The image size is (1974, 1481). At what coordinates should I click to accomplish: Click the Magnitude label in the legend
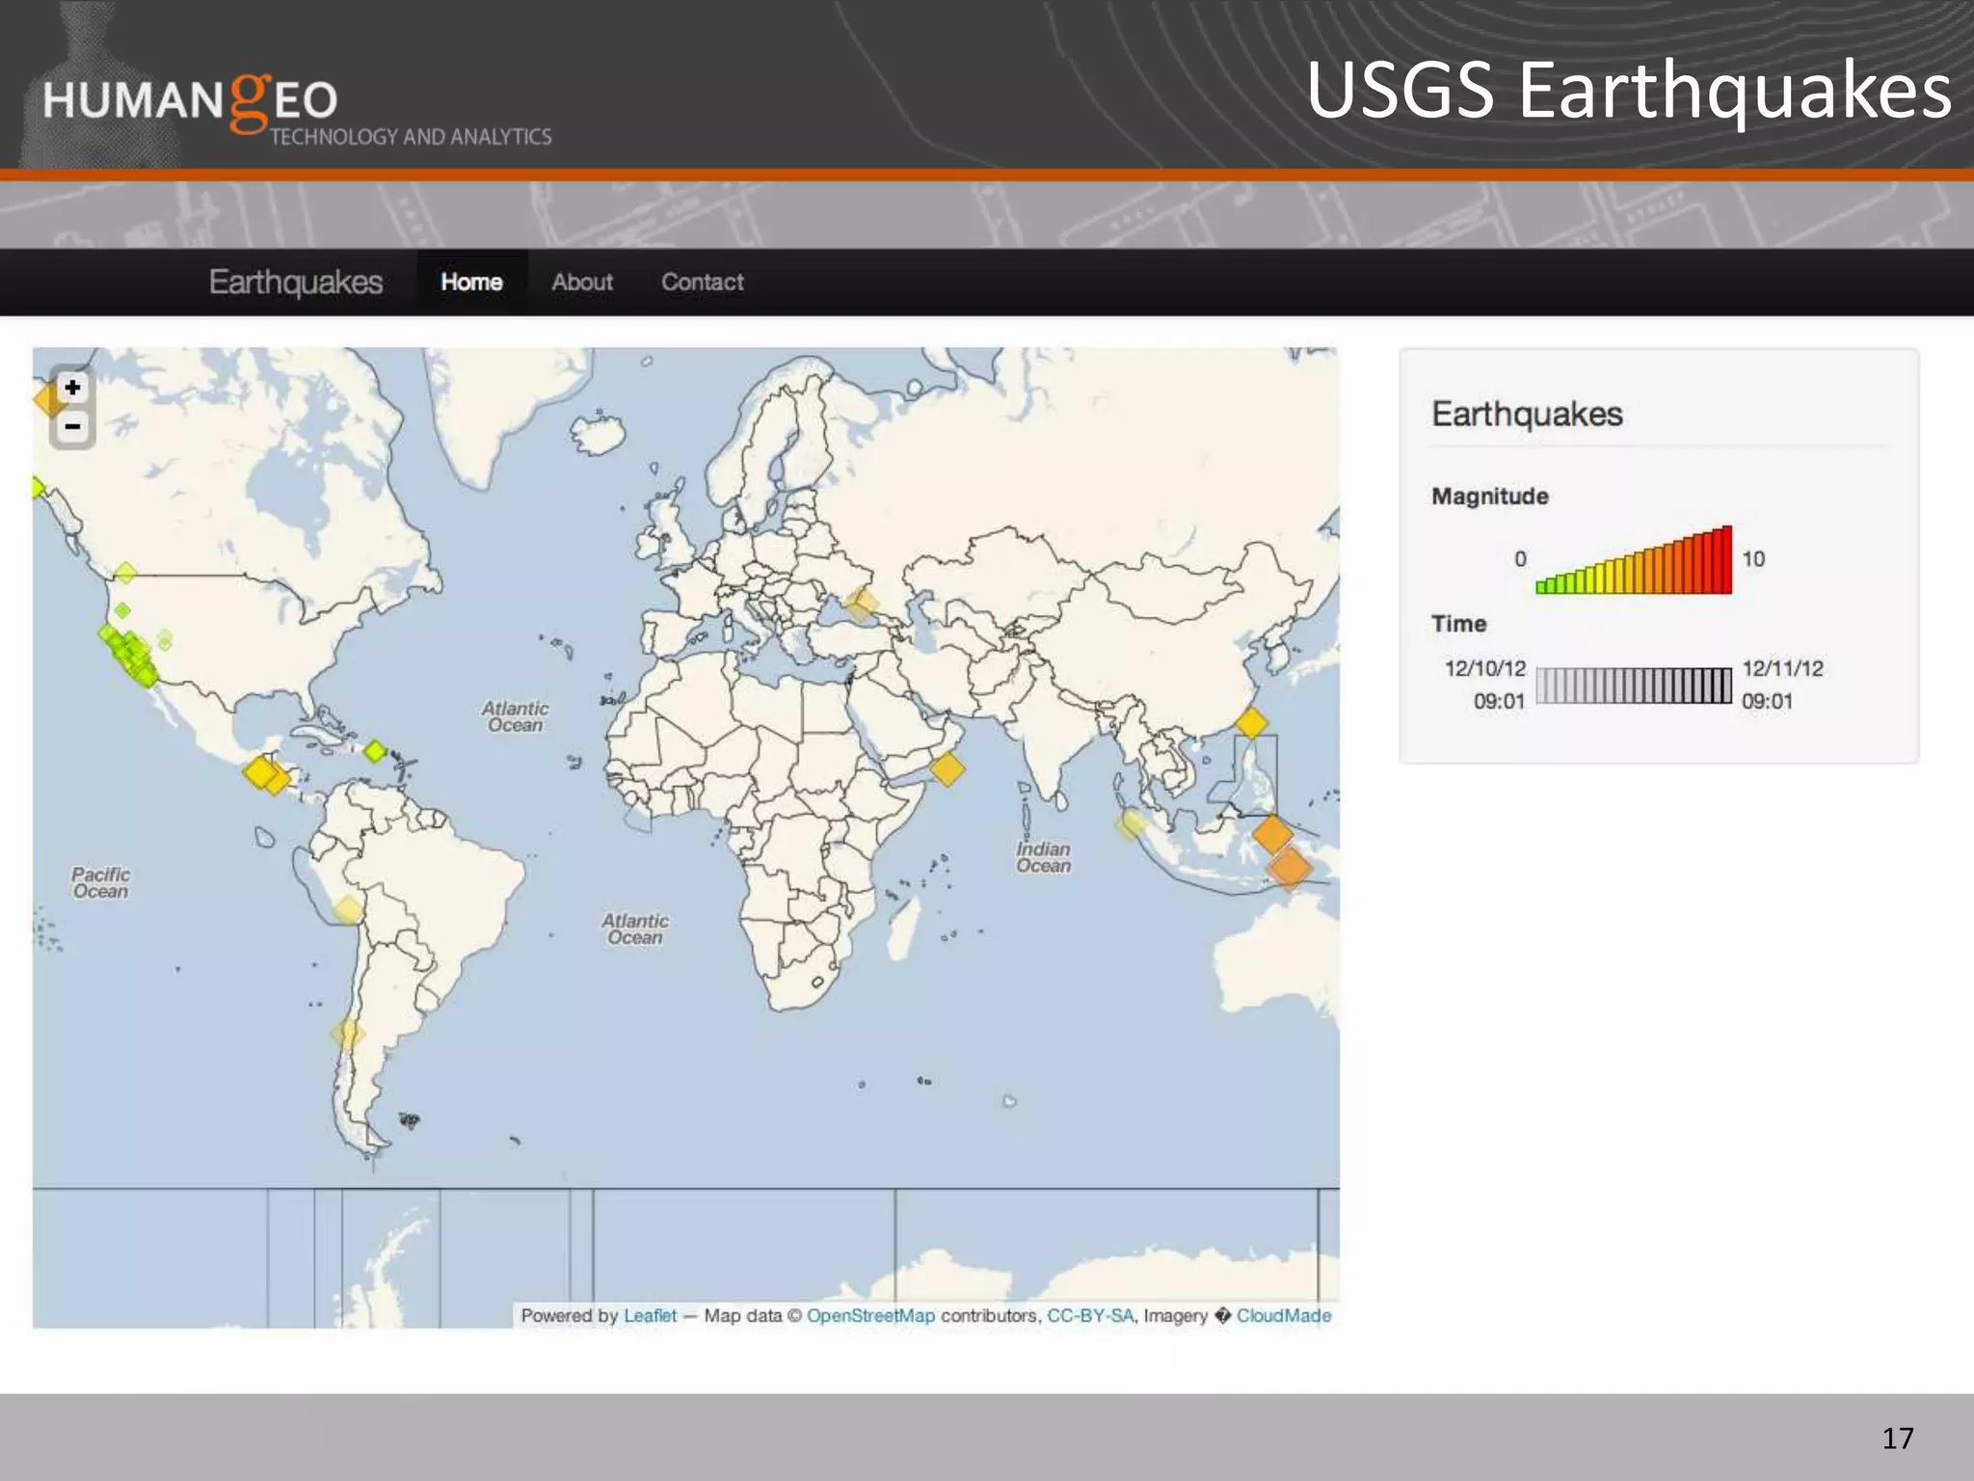click(x=1489, y=496)
